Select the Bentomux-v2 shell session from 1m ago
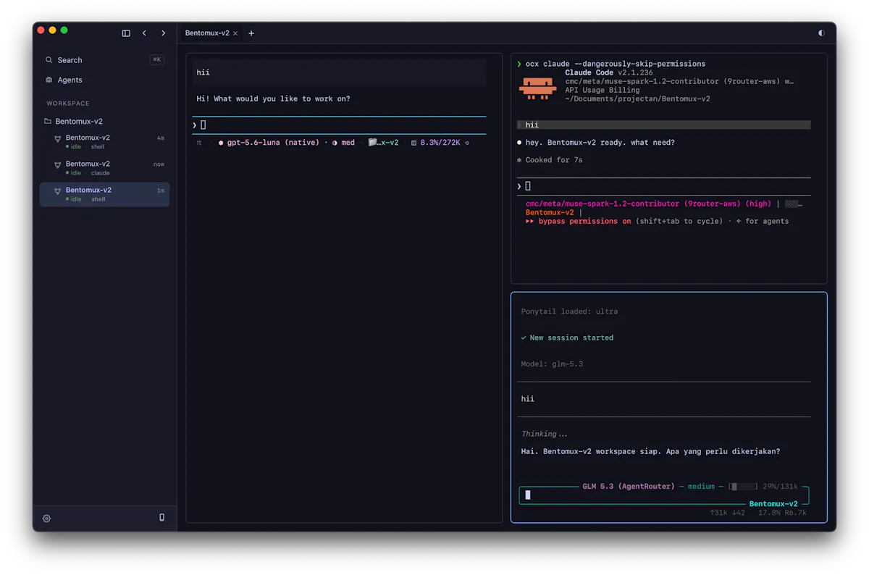Screen dimensions: 869x575 click(105, 194)
